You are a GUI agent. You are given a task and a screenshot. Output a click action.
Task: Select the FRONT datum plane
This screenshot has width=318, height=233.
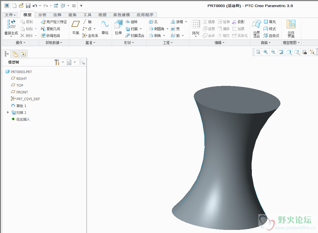pos(20,92)
